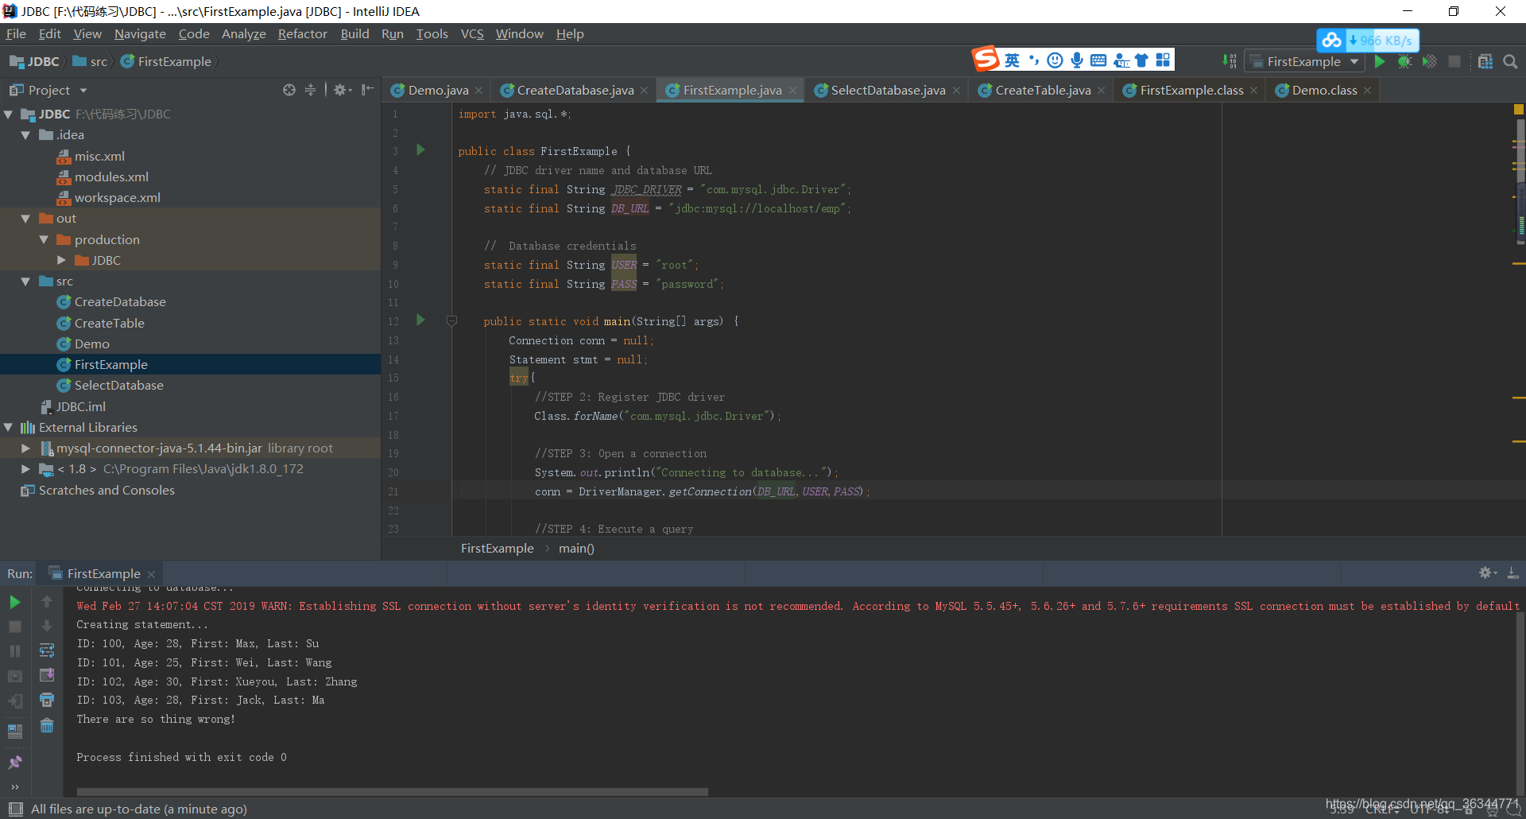Restore layout in the Run panel
Image resolution: width=1526 pixels, height=819 pixels.
[15, 731]
